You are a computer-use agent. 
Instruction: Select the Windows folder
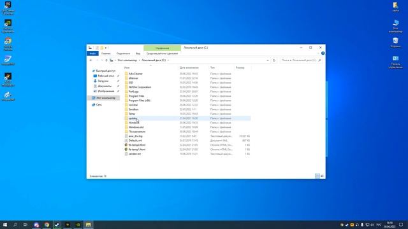pos(134,123)
